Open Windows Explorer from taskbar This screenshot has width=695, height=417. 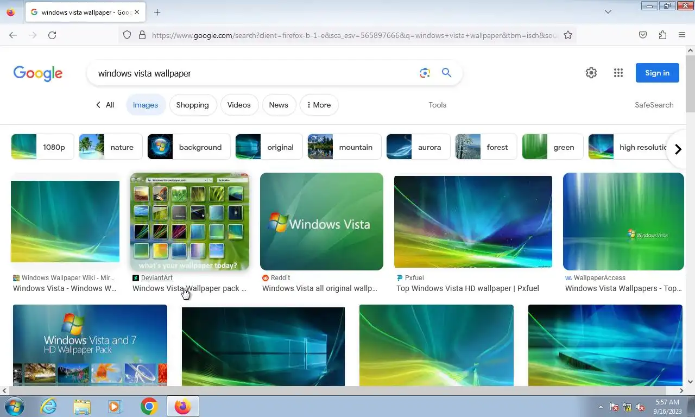coord(82,406)
